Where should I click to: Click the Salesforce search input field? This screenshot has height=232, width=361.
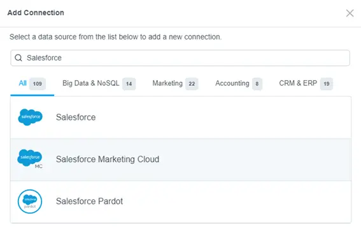click(180, 58)
